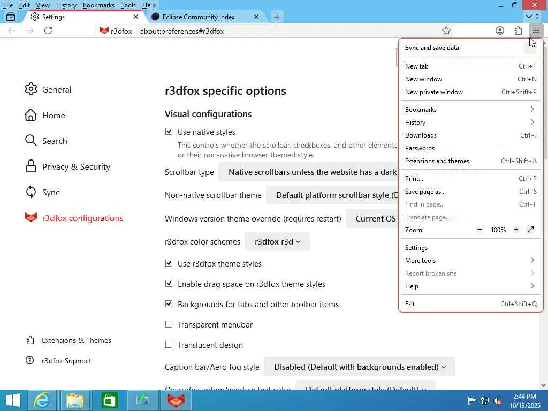Reload the current page
Viewport: 548px width, 411px height.
click(x=48, y=31)
